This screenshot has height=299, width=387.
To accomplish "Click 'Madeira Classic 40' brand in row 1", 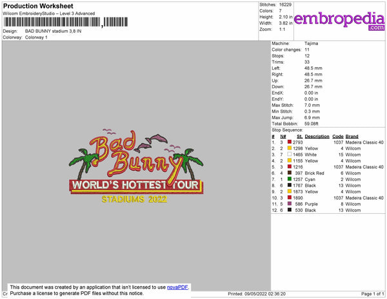I will pos(364,142).
